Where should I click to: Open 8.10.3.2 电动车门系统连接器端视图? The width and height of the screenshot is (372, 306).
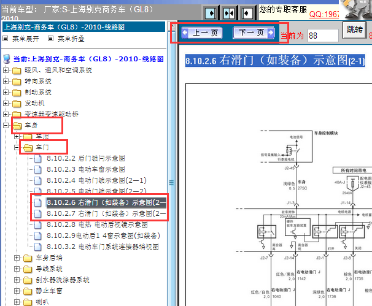(103, 247)
